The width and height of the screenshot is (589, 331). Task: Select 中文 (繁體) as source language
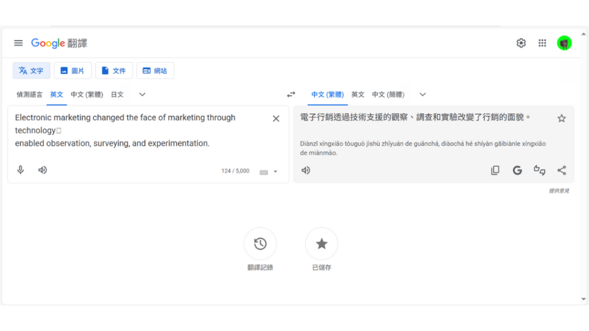click(87, 95)
